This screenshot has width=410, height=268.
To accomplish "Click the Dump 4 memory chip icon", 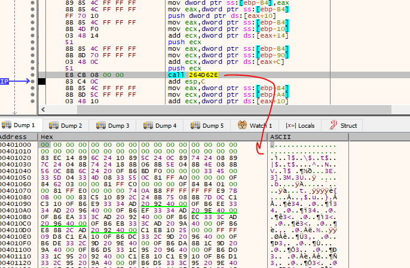I will (148, 125).
